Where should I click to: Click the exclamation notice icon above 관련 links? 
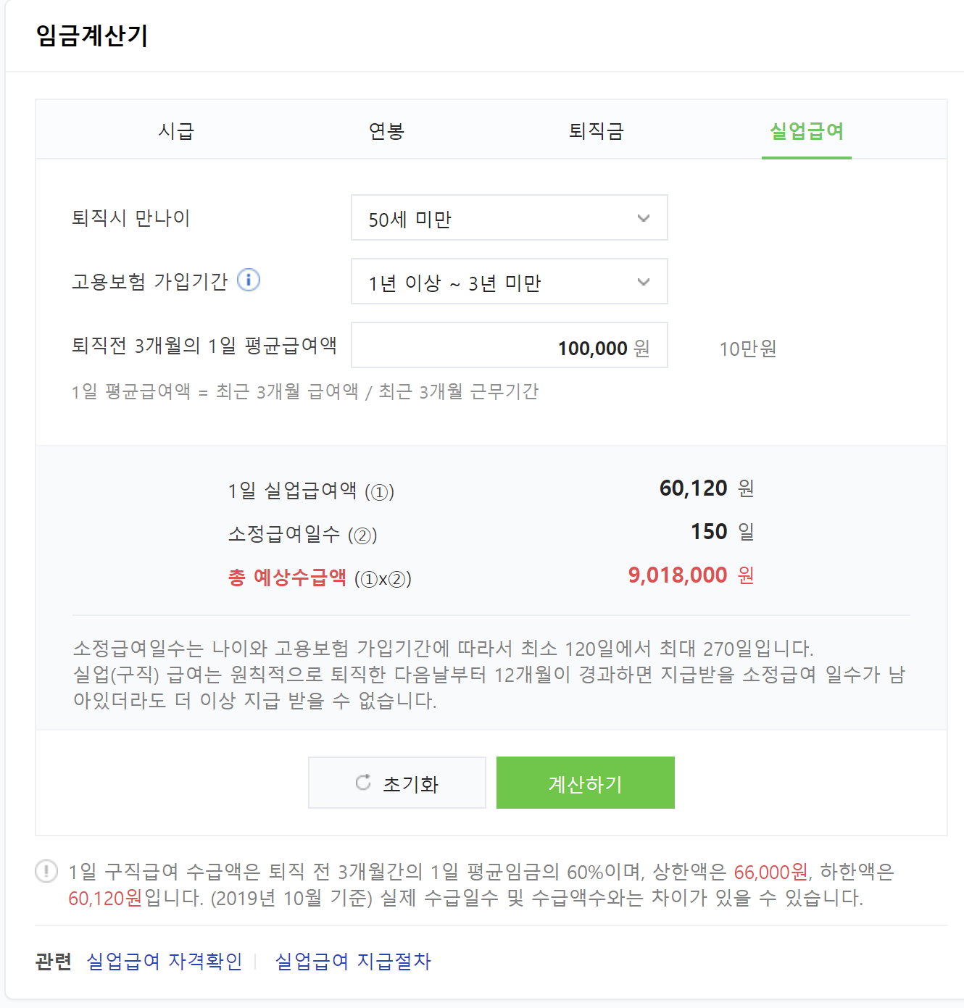coord(46,872)
